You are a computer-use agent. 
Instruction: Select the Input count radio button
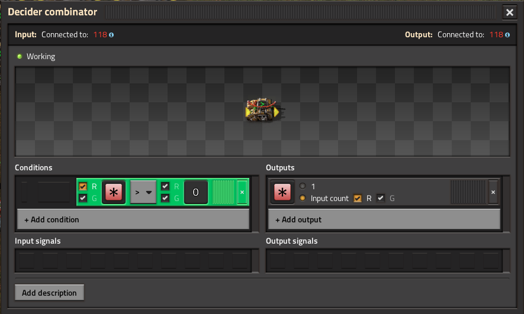click(303, 198)
